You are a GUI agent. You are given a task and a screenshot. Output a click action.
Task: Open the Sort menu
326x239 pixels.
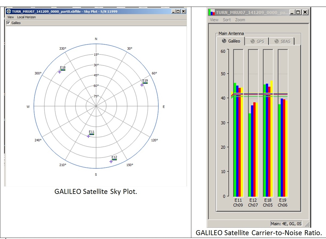[x=227, y=20]
